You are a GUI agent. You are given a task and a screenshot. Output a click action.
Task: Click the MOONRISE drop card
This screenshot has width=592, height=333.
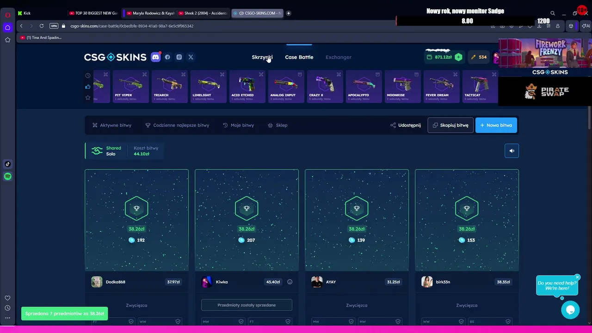coord(403,86)
